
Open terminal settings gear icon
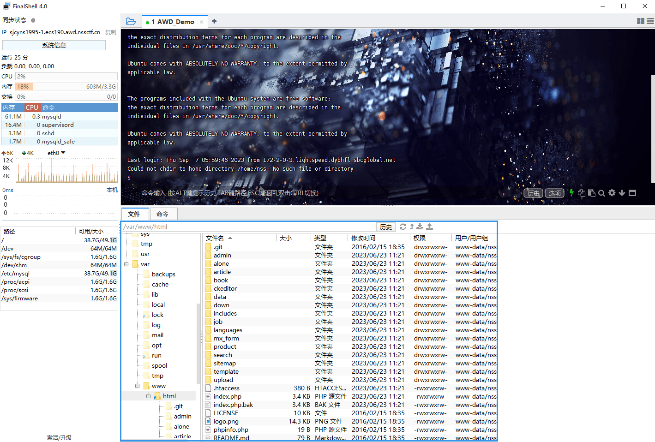[612, 193]
